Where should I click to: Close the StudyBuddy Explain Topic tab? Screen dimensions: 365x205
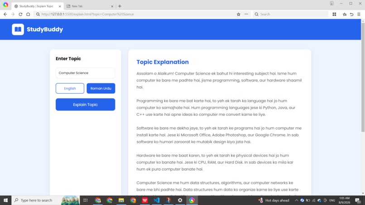tap(60, 6)
